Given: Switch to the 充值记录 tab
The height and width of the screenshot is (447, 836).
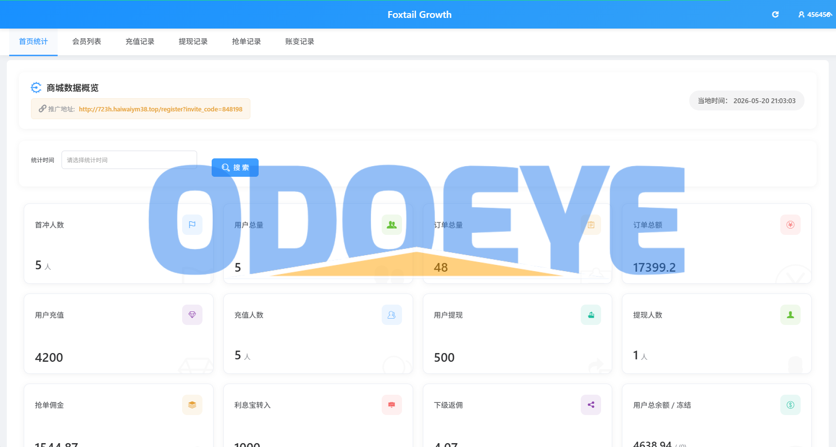Looking at the screenshot, I should click(x=140, y=42).
